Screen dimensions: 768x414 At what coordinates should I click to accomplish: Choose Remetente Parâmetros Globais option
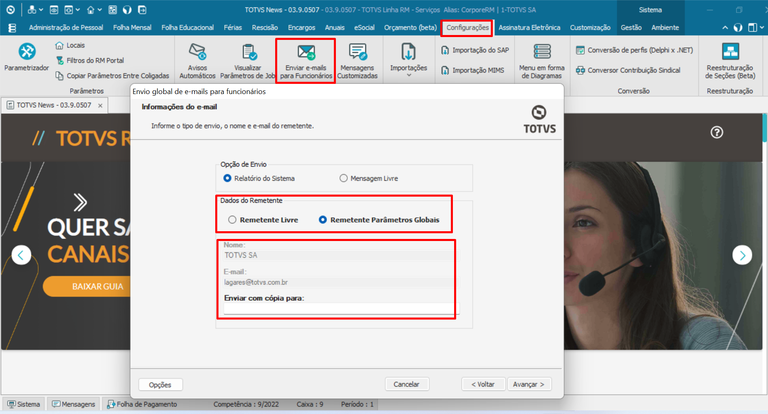click(x=379, y=220)
